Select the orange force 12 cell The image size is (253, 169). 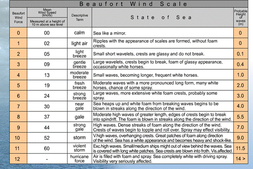(18, 159)
